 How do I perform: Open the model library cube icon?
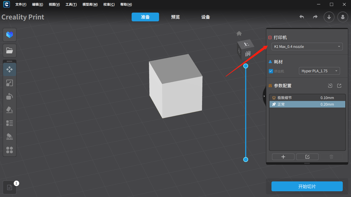10,35
